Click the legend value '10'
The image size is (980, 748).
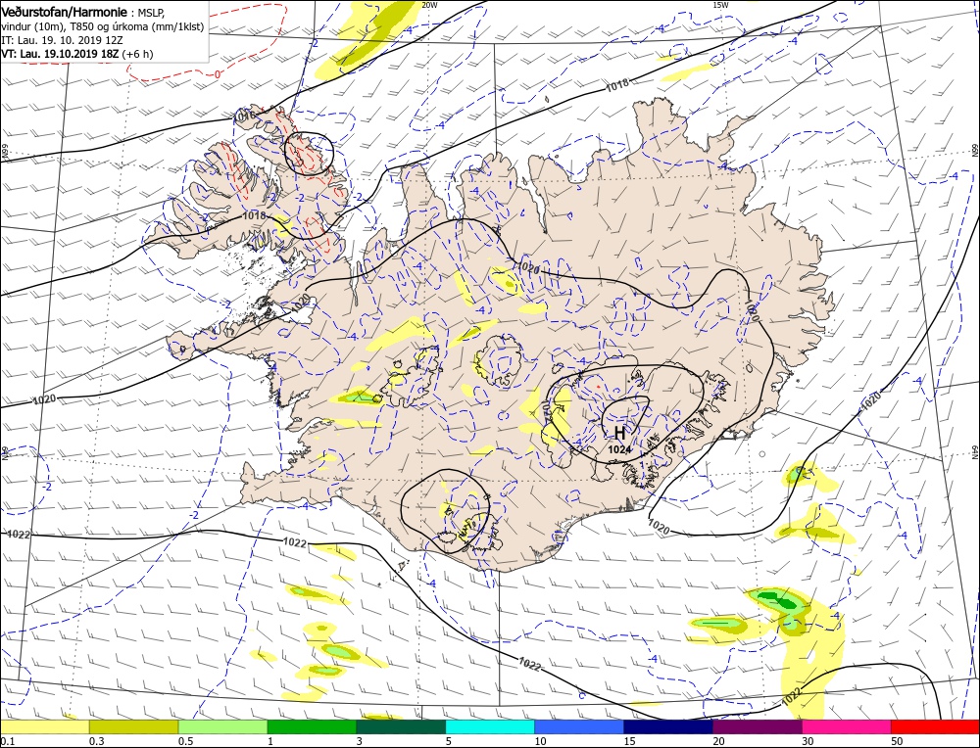point(541,741)
